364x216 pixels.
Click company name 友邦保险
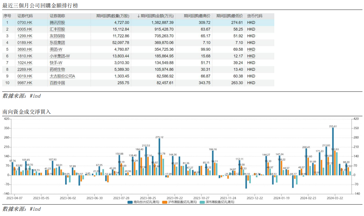[x=57, y=36]
